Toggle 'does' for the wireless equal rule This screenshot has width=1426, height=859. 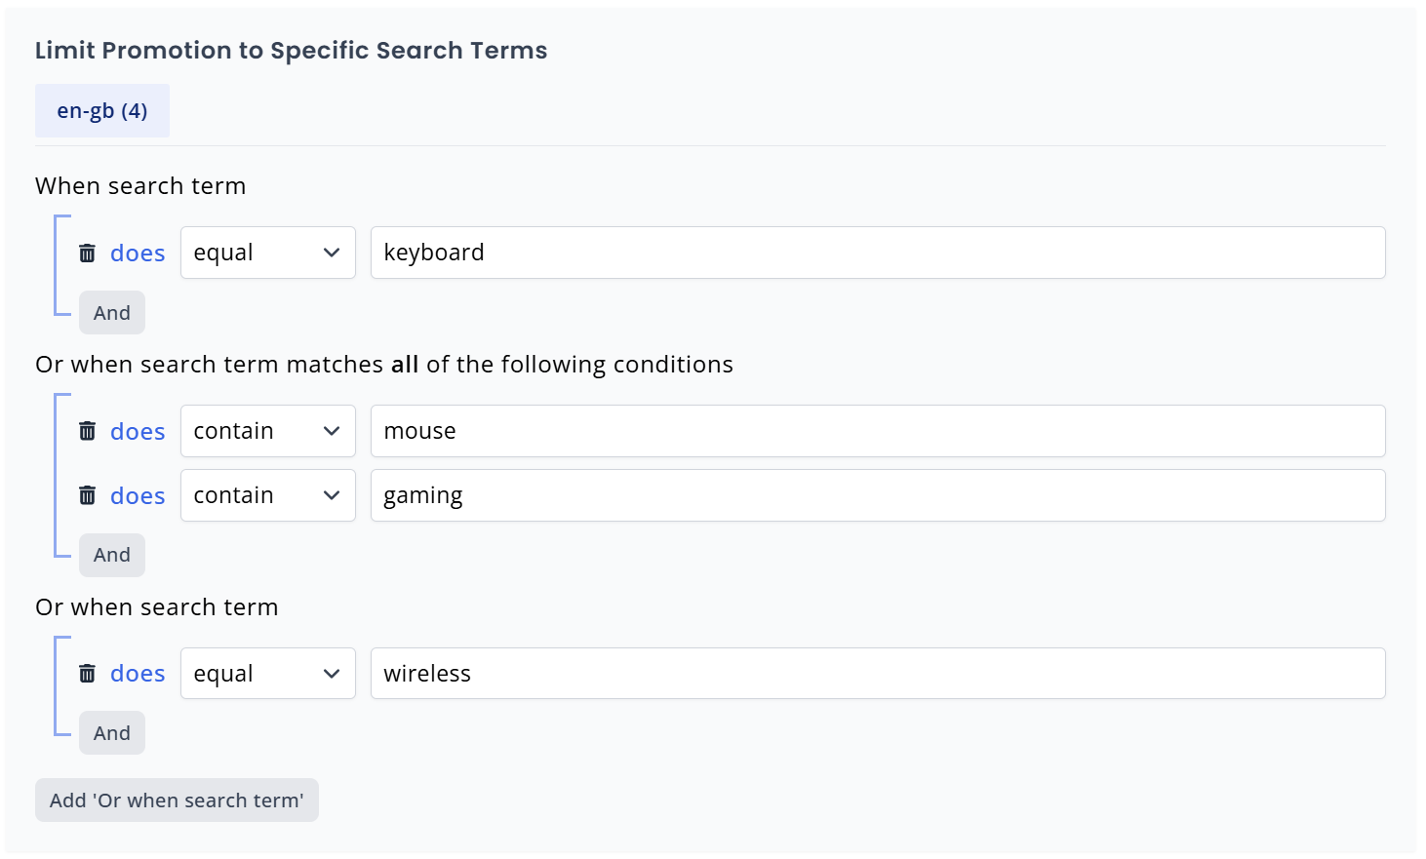coord(137,673)
